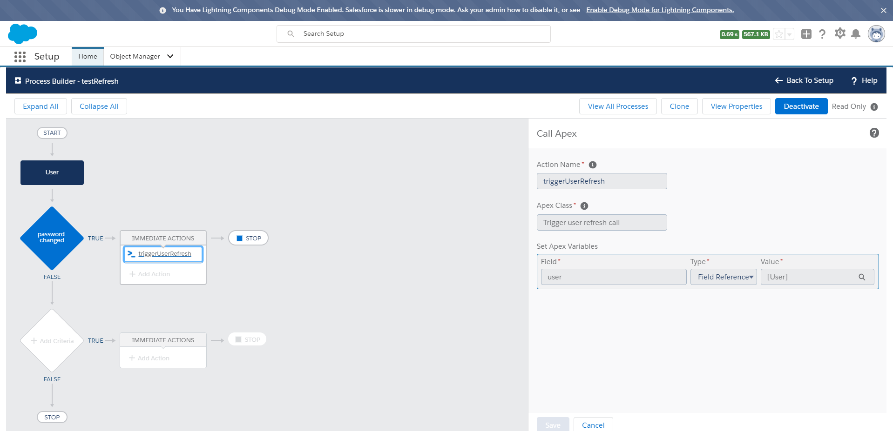Click the second IMMEDIATE ACTIONS header
893x431 pixels.
click(x=163, y=340)
